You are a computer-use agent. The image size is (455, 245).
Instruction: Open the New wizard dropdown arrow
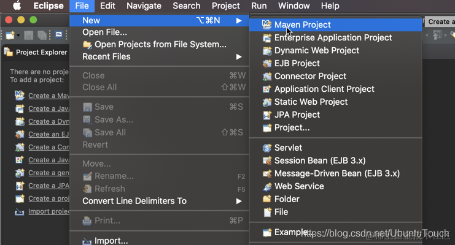pos(19,36)
